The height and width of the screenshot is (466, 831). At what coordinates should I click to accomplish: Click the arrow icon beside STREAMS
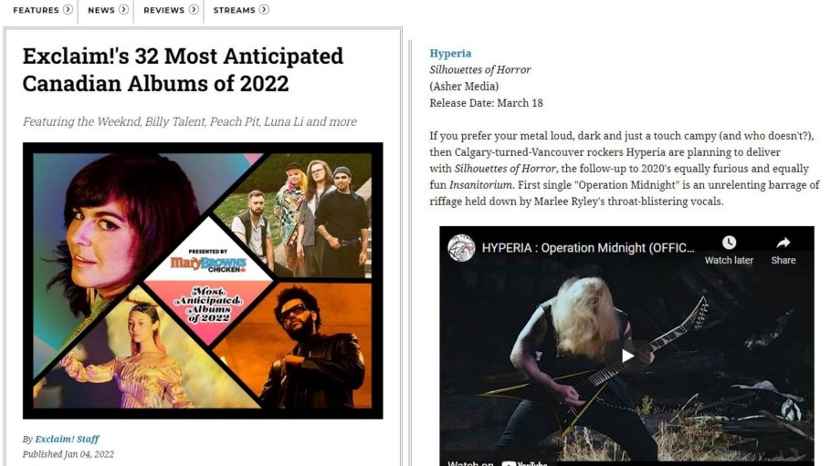tap(264, 9)
